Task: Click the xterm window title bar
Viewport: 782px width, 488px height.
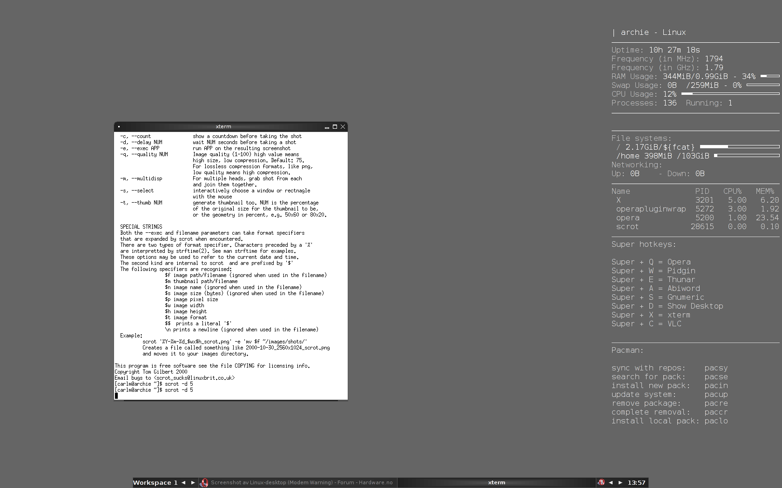Action: 223,126
